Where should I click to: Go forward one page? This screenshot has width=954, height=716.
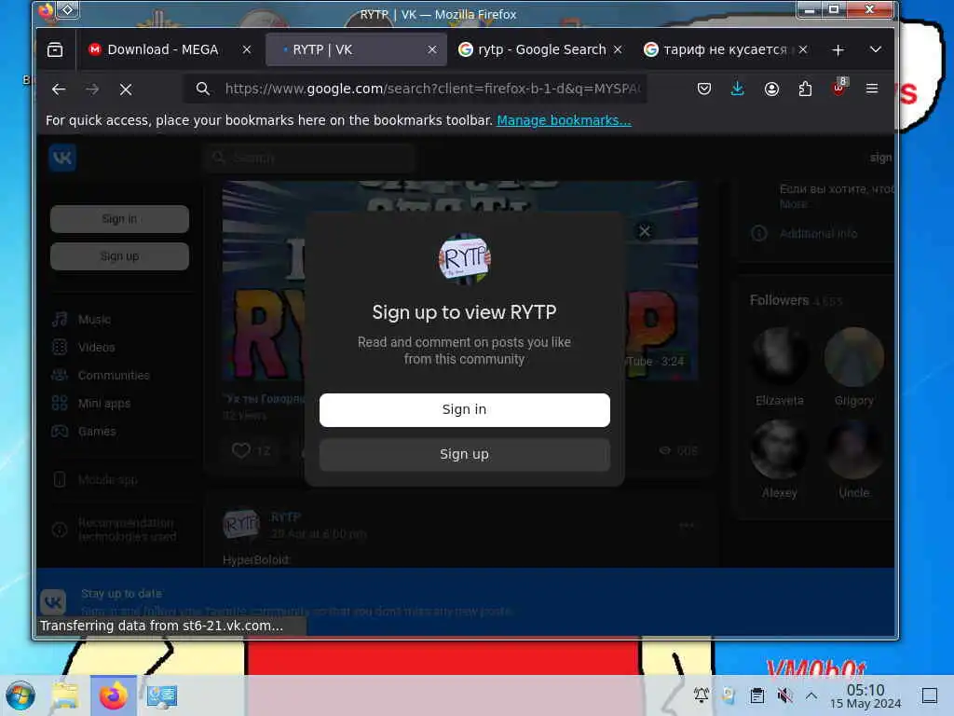pos(92,89)
